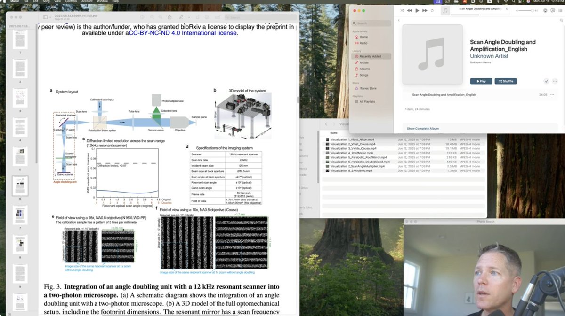Viewport: 565px width, 316px height.
Task: Open Bluetooth status in the menu bar
Action: coord(498,2)
